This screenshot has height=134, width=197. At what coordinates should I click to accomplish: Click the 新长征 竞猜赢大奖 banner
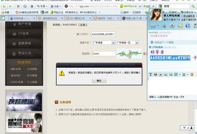click(x=24, y=123)
